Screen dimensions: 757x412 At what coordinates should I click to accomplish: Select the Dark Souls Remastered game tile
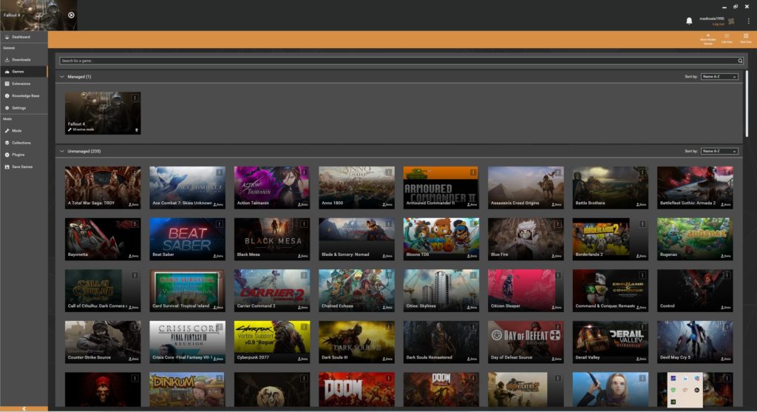pos(441,342)
